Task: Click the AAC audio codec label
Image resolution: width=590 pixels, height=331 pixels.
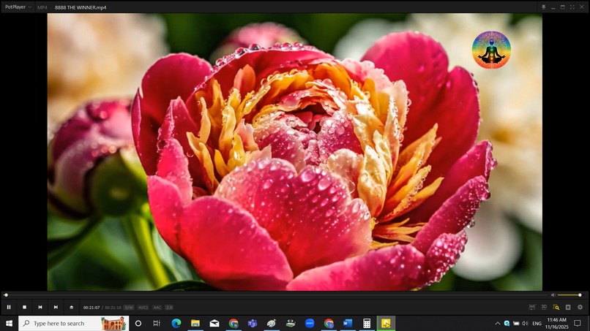Action: tap(157, 308)
